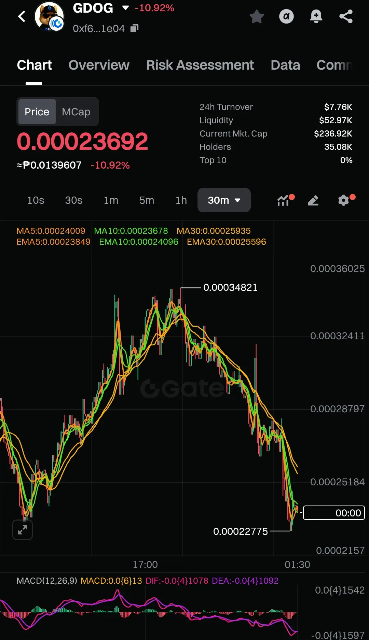The height and width of the screenshot is (640, 369).
Task: Switch to the Overview tab
Action: pyautogui.click(x=99, y=65)
